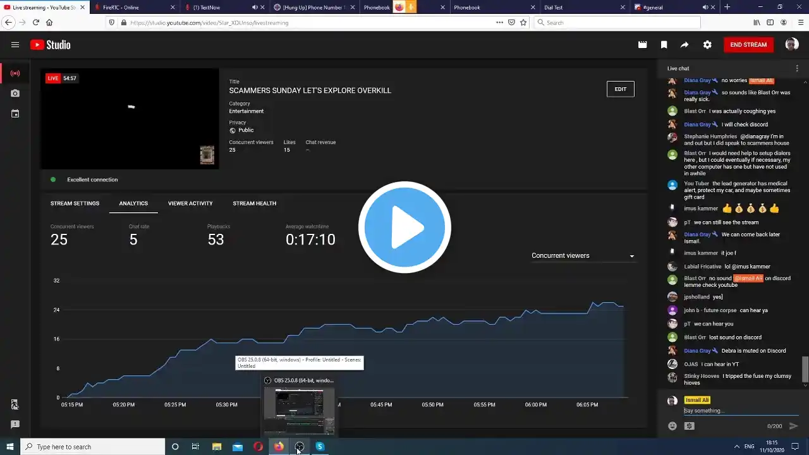Screen dimensions: 809x455
Task: Open the Stream Health tab
Action: tap(255, 203)
